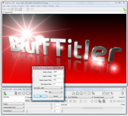Click the new document icon in tool window

click(x=16, y=93)
